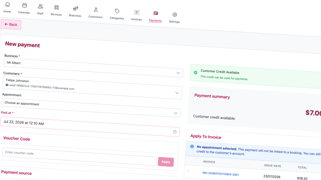The width and height of the screenshot is (321, 180).
Task: Click the Home house icon
Action: 8,4
